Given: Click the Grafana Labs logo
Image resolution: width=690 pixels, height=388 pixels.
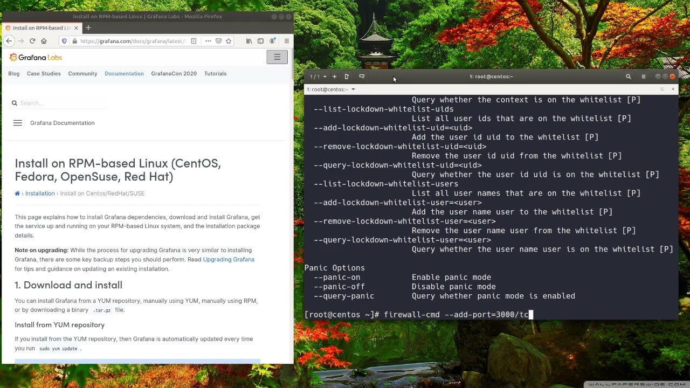Looking at the screenshot, I should (36, 57).
